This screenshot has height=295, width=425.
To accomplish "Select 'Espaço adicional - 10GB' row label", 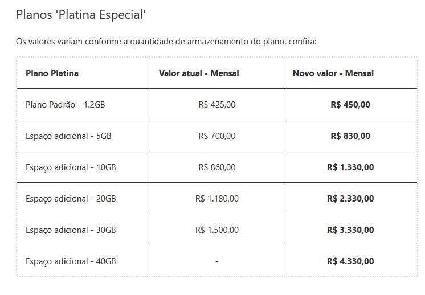I will [x=71, y=167].
